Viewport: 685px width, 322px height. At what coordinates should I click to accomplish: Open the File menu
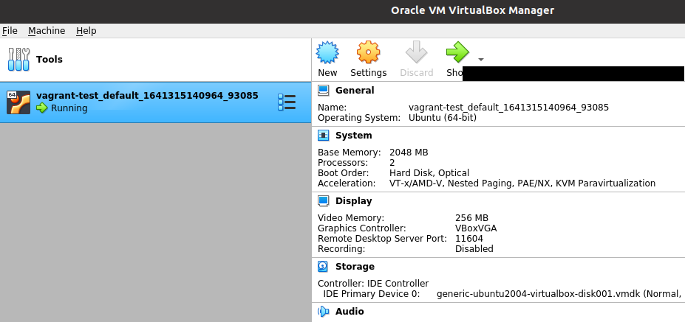tap(10, 31)
